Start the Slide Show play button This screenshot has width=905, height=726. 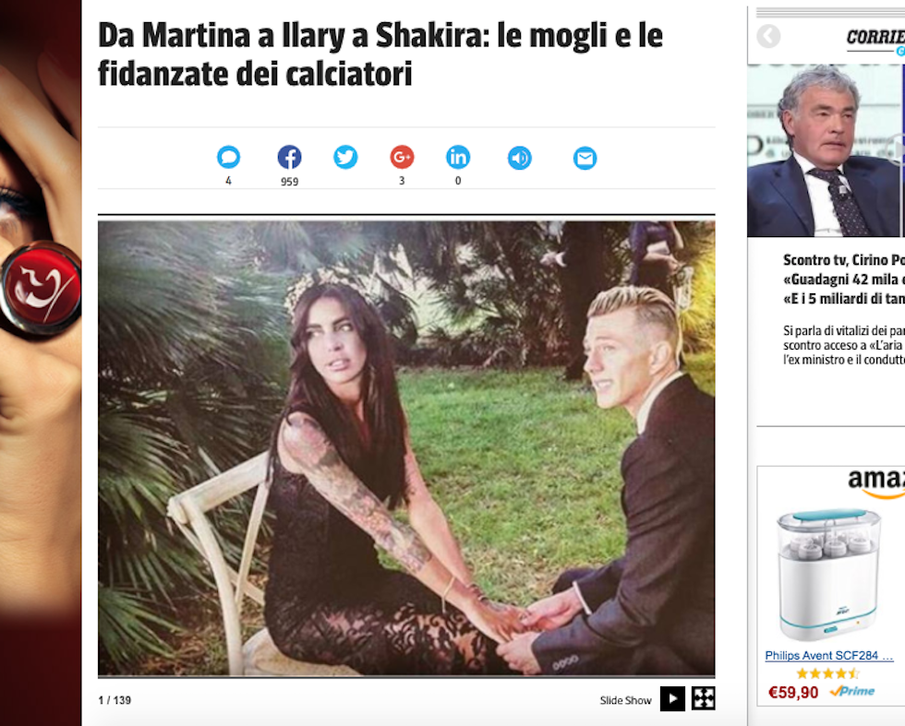[x=672, y=699]
